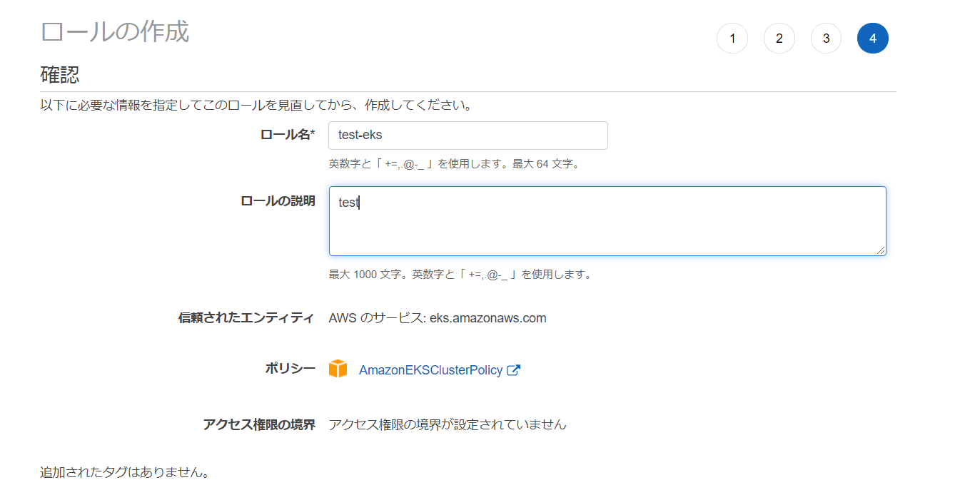Click the ロールの作成 page heading
The image size is (975, 490).
115,32
